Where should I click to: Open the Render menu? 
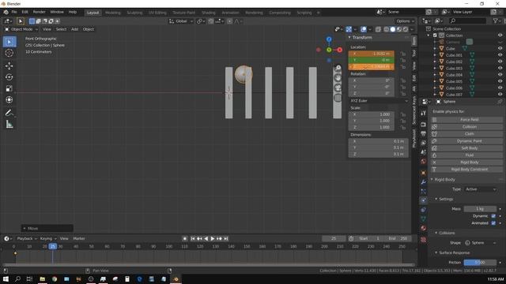[40, 12]
